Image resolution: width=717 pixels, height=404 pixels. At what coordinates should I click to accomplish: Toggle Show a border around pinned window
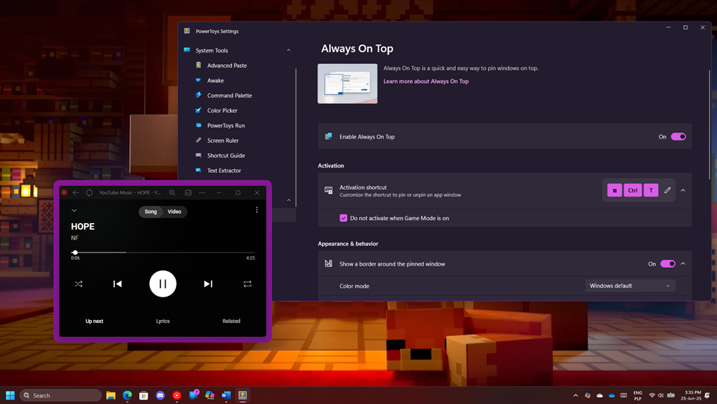668,264
